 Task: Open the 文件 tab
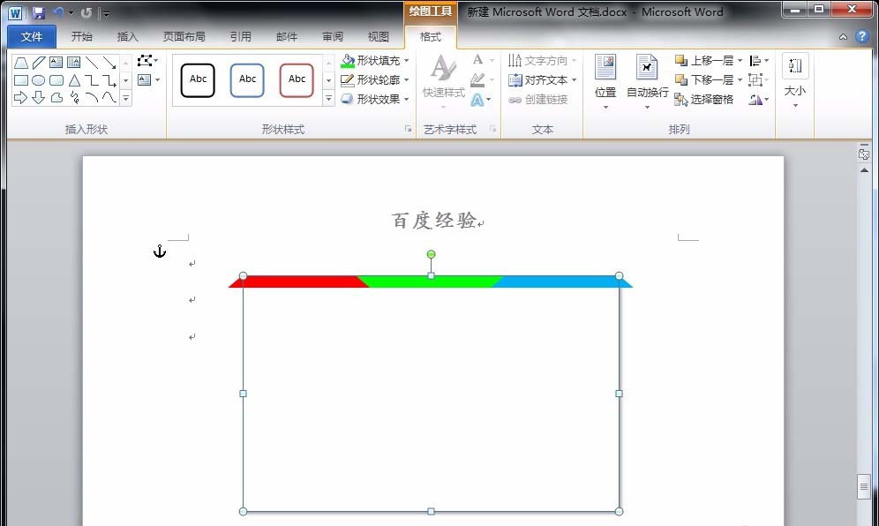32,36
